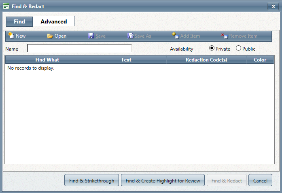Click the Color column header
Screen dimensions: 282x193
[260, 60]
